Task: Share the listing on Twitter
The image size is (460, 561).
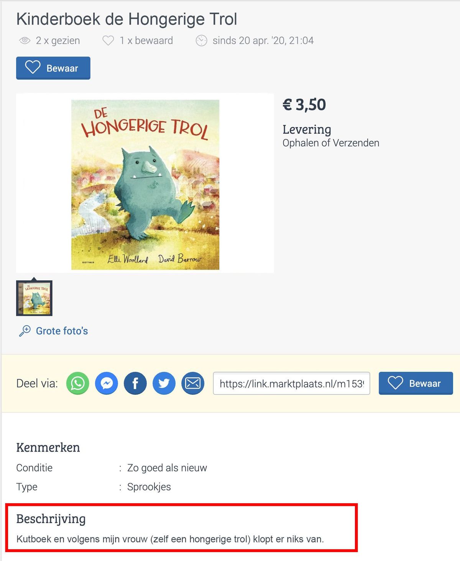Action: point(164,383)
